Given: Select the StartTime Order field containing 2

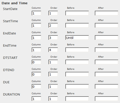Looking at the screenshot, I should tap(53, 25).
